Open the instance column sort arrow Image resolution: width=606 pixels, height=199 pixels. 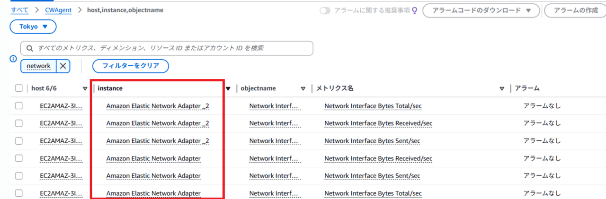228,88
